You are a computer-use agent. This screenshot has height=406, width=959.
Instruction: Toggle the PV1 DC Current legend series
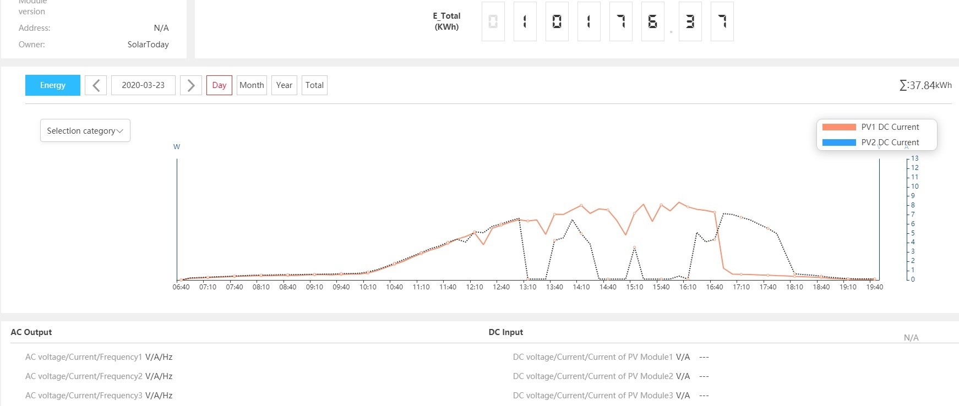pos(890,127)
